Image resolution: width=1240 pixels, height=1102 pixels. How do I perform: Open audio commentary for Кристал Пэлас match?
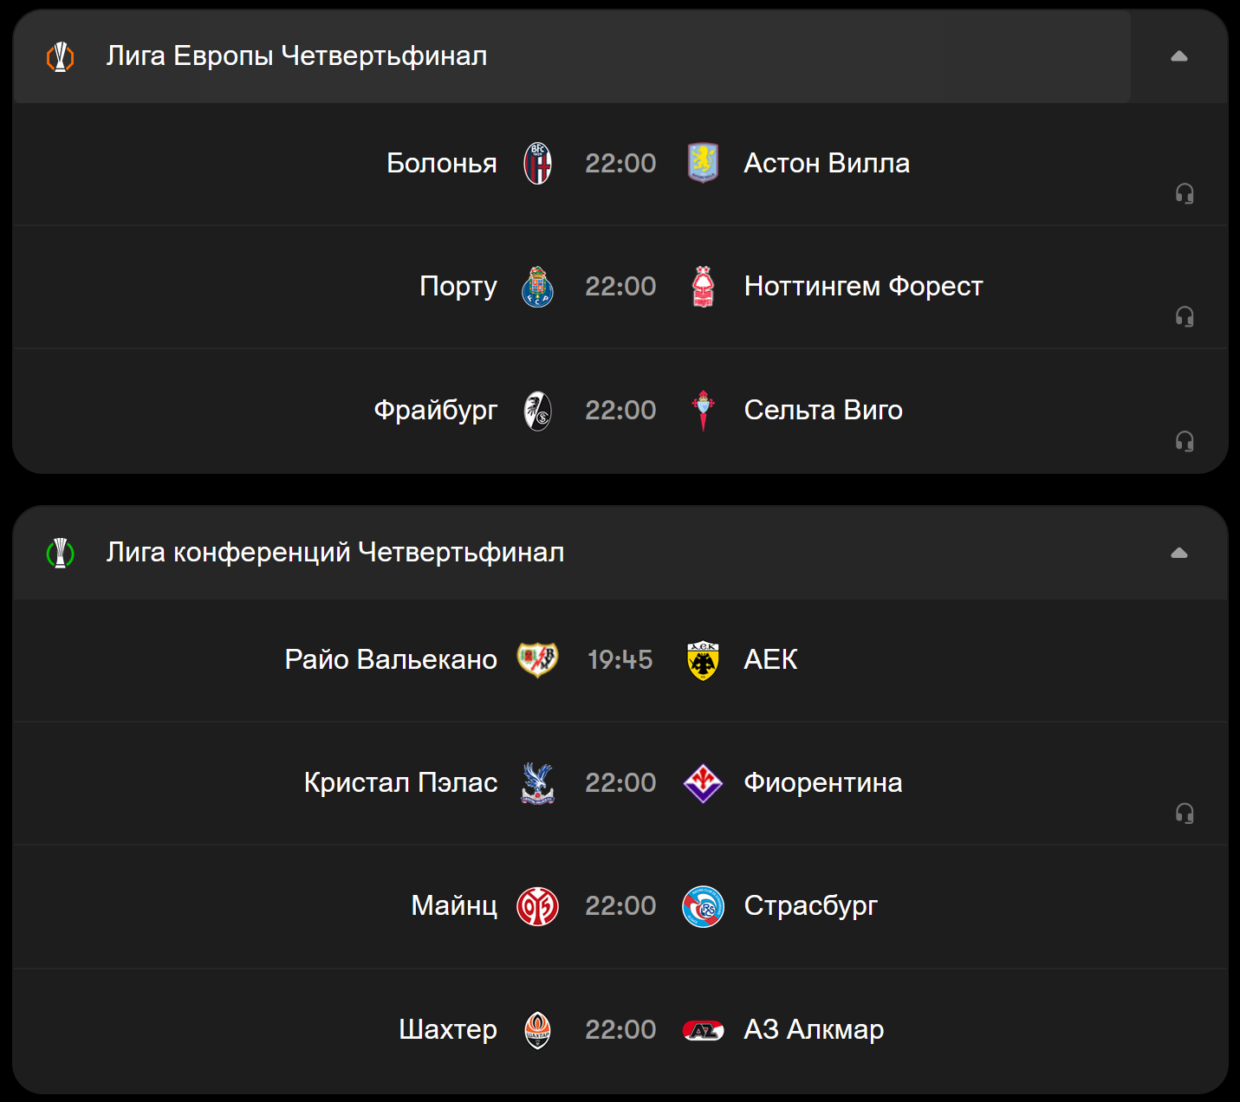tap(1185, 813)
